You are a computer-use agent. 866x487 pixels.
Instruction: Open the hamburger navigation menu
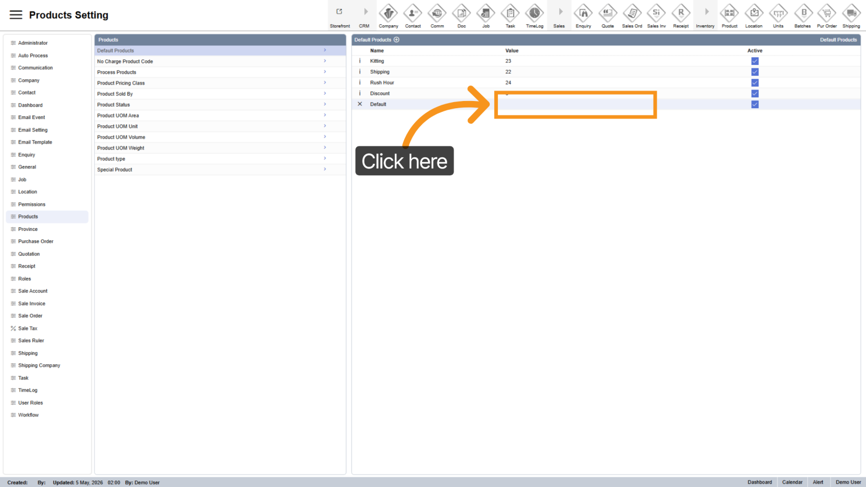(x=16, y=15)
